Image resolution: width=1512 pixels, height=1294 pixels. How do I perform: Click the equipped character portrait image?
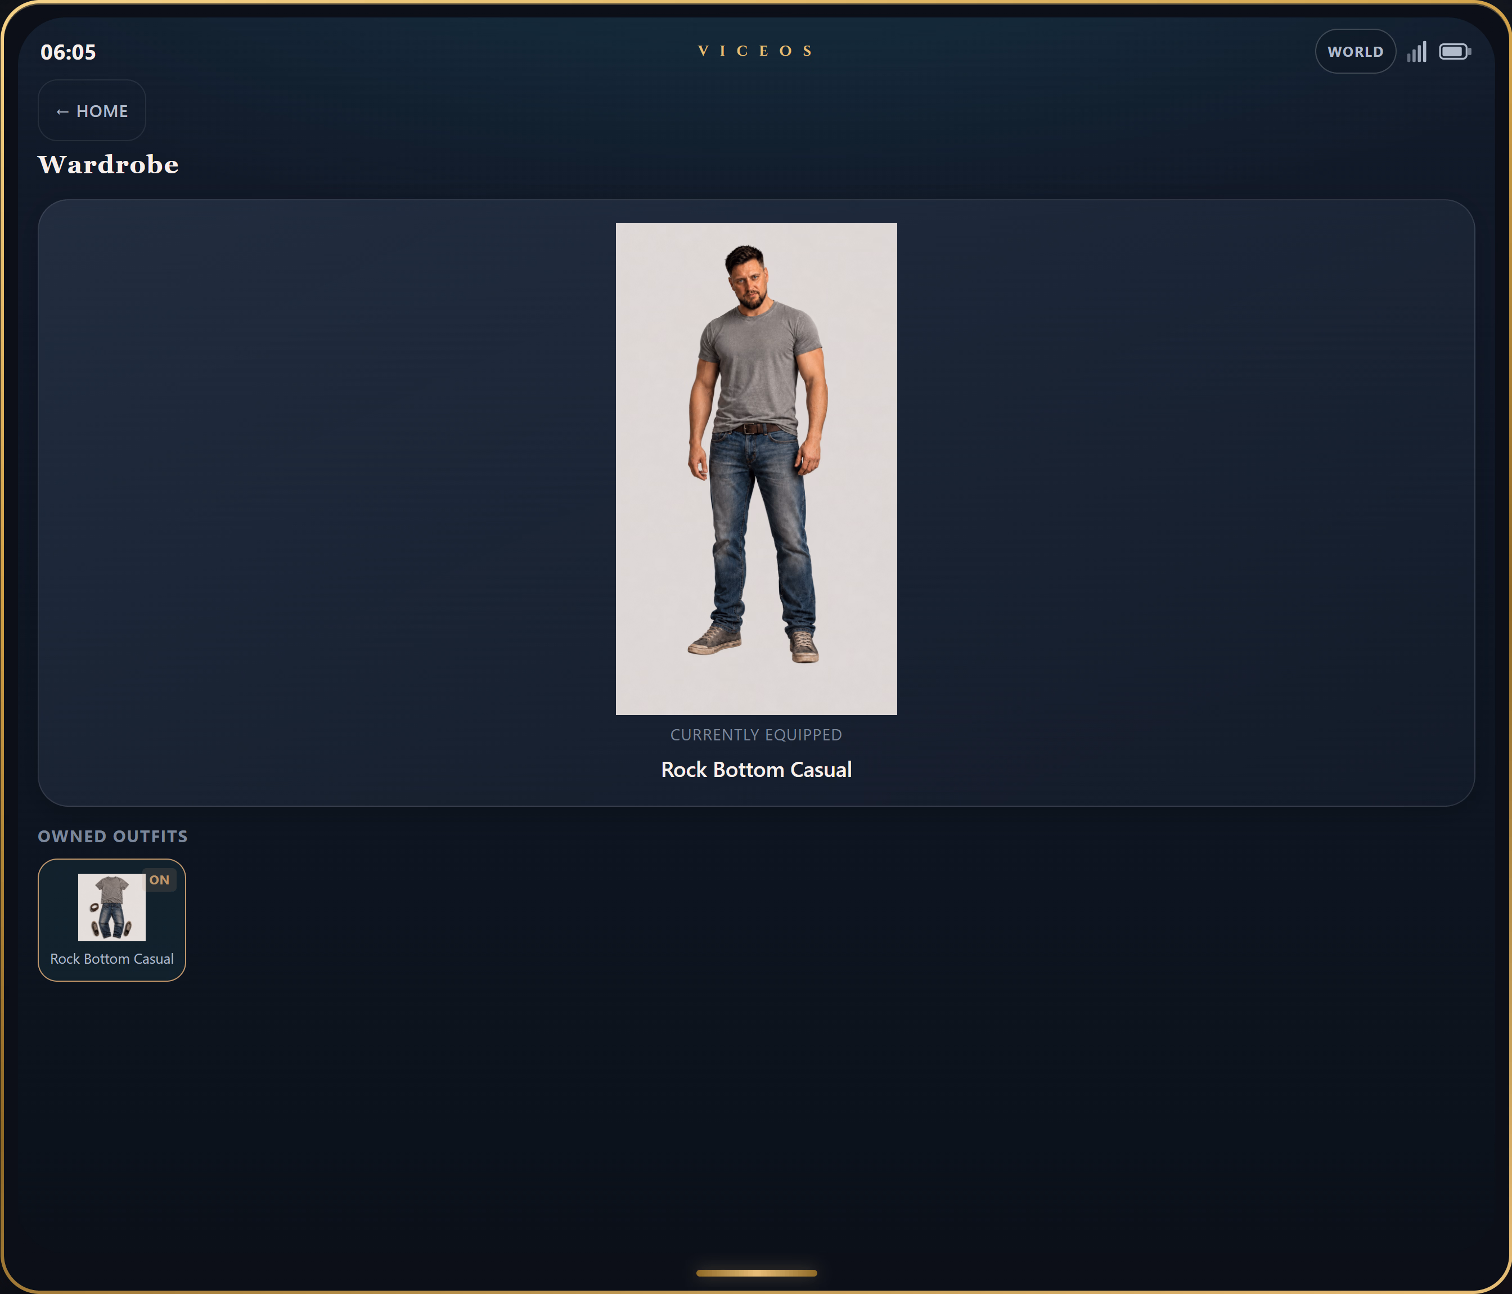click(x=756, y=469)
